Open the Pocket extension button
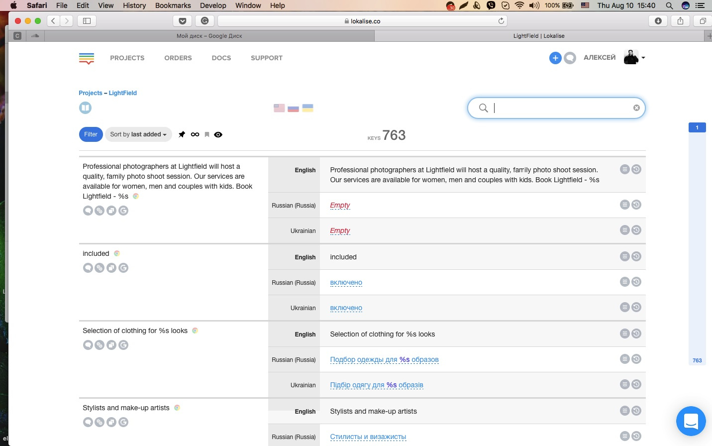Viewport: 712px width, 446px height. pos(183,21)
